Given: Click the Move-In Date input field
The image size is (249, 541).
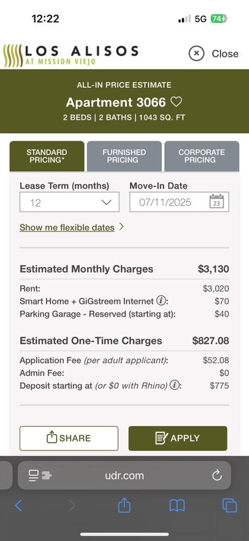Looking at the screenshot, I should click(179, 202).
